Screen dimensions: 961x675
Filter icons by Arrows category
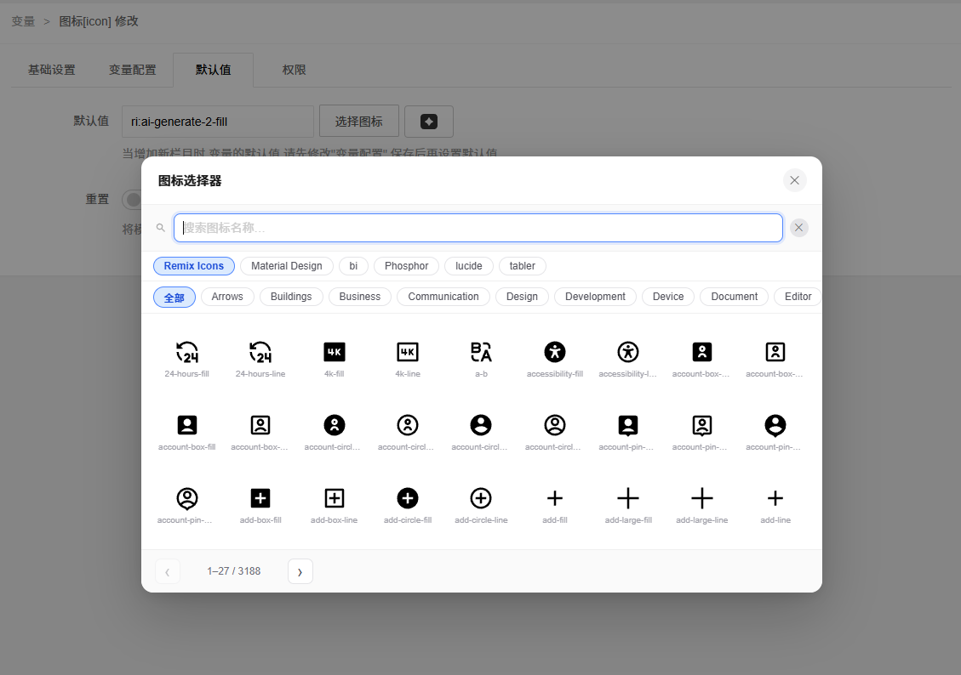coord(227,297)
